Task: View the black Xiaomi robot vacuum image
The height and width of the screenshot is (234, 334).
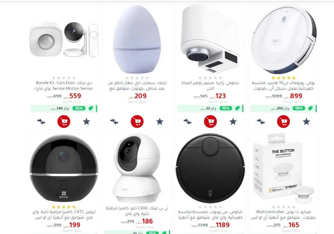Action: tap(210, 168)
